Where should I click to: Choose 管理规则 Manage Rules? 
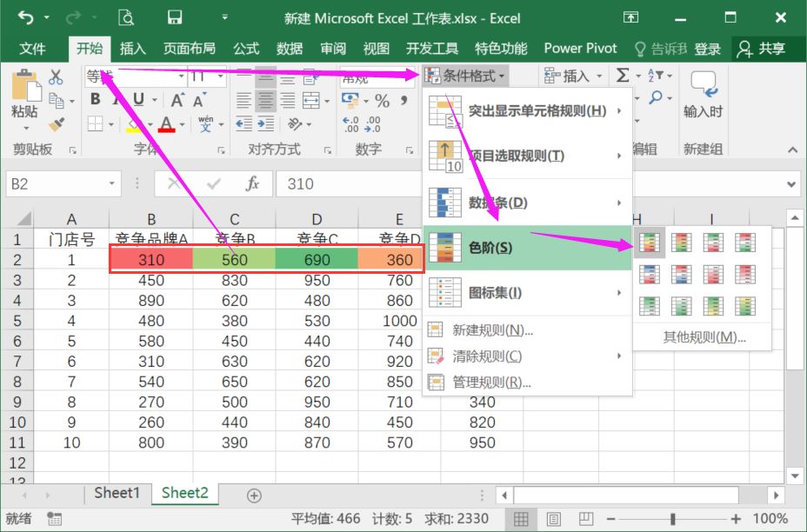[527, 382]
